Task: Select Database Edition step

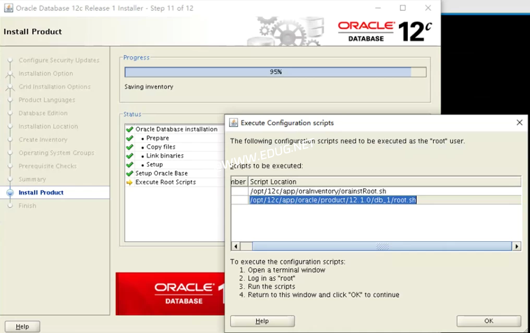Action: tap(43, 113)
